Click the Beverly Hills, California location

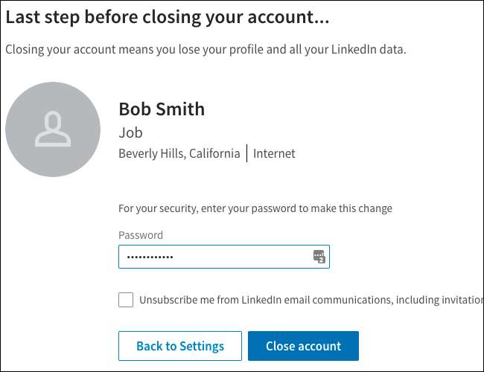point(179,153)
